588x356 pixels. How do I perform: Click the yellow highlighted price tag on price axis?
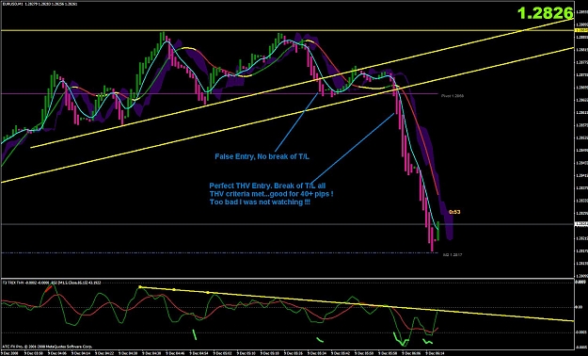pyautogui.click(x=580, y=30)
